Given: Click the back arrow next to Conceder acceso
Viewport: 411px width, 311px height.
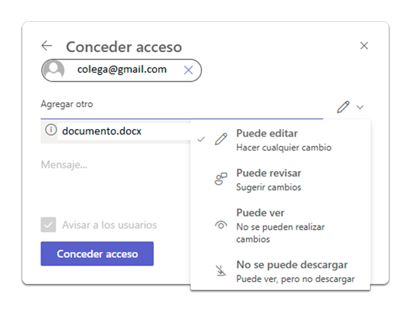Looking at the screenshot, I should (47, 46).
